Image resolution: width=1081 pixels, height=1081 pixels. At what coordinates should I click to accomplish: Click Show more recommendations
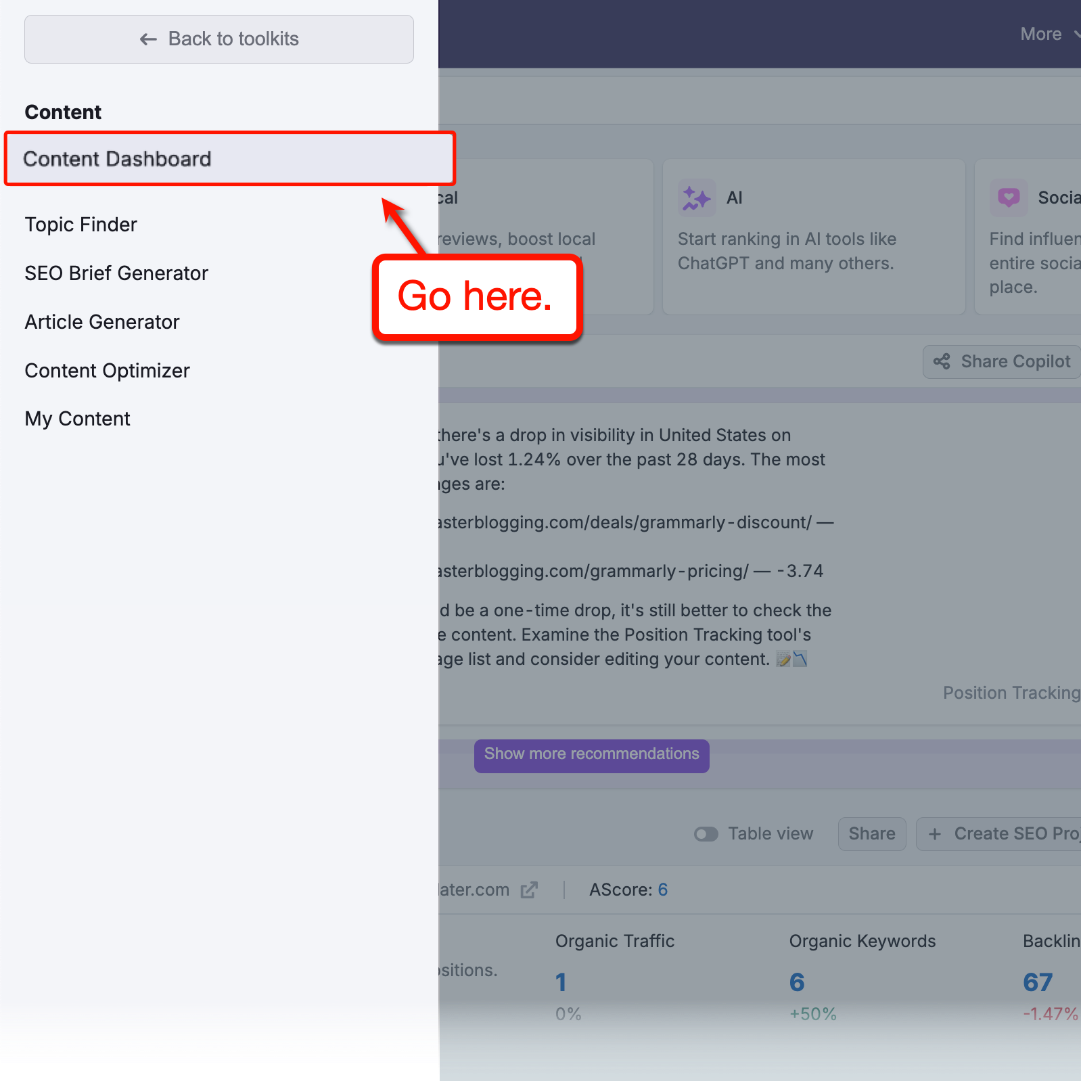592,756
